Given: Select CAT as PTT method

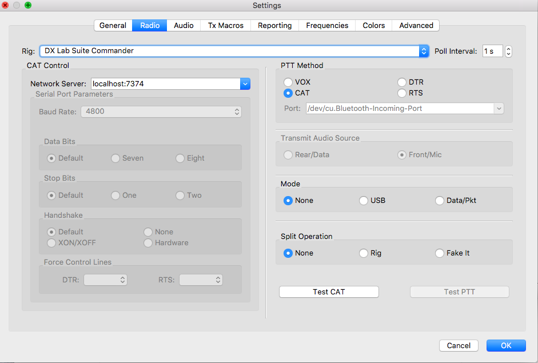Looking at the screenshot, I should pos(297,93).
